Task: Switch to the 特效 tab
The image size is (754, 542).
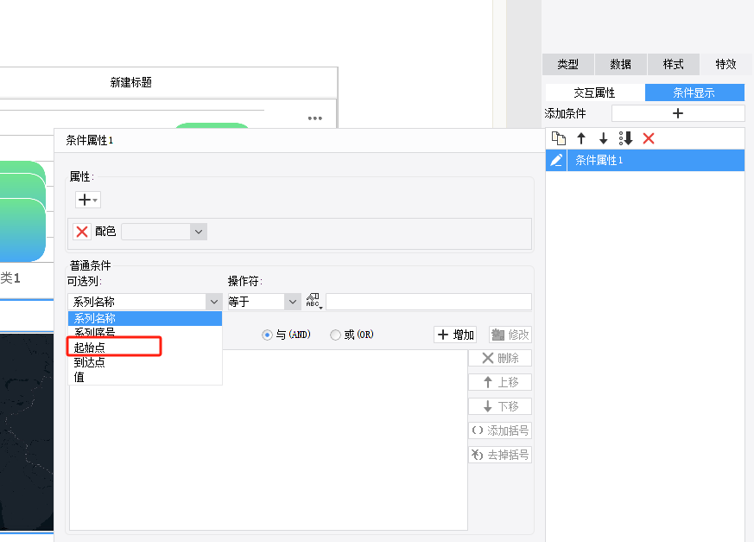Action: click(725, 64)
